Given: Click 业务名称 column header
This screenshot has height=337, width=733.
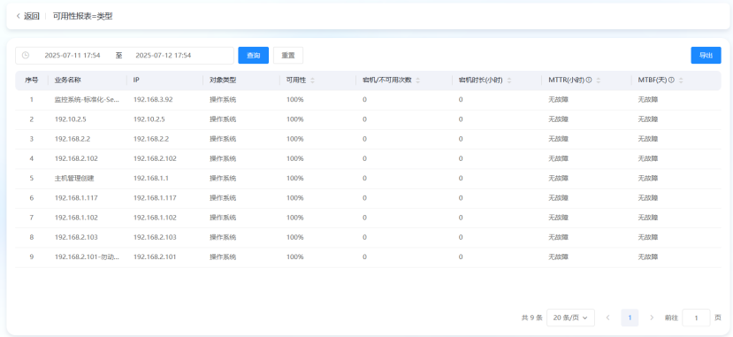Looking at the screenshot, I should click(x=68, y=80).
